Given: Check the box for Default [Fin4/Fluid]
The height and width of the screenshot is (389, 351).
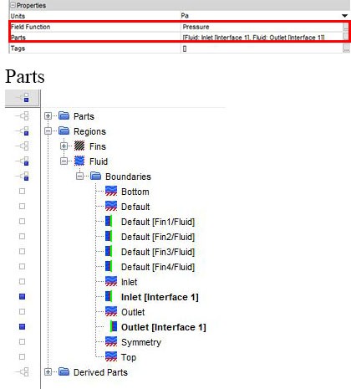Looking at the screenshot, I should click(x=22, y=267).
